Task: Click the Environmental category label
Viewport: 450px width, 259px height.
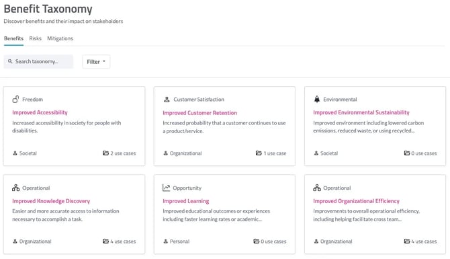Action: coord(340,99)
